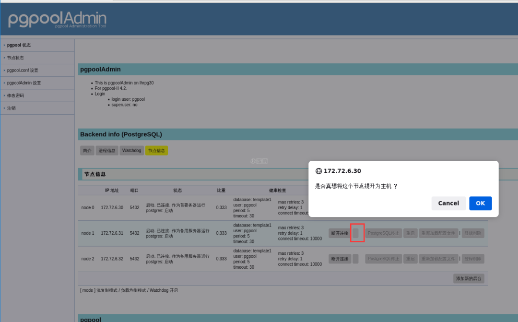Click the 添加新的后台 button
518x322 pixels.
coord(469,279)
